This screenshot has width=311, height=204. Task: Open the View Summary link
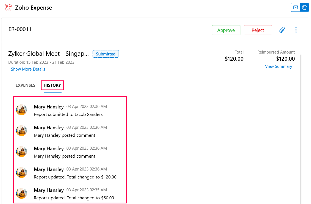click(x=279, y=66)
